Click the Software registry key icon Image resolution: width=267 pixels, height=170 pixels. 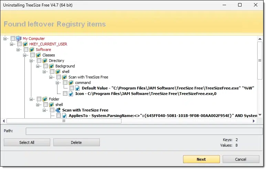[x=32, y=50]
